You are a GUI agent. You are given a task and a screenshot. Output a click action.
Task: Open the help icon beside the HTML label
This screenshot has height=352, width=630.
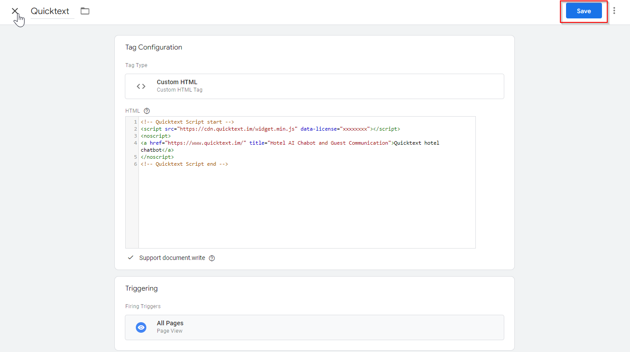(147, 111)
